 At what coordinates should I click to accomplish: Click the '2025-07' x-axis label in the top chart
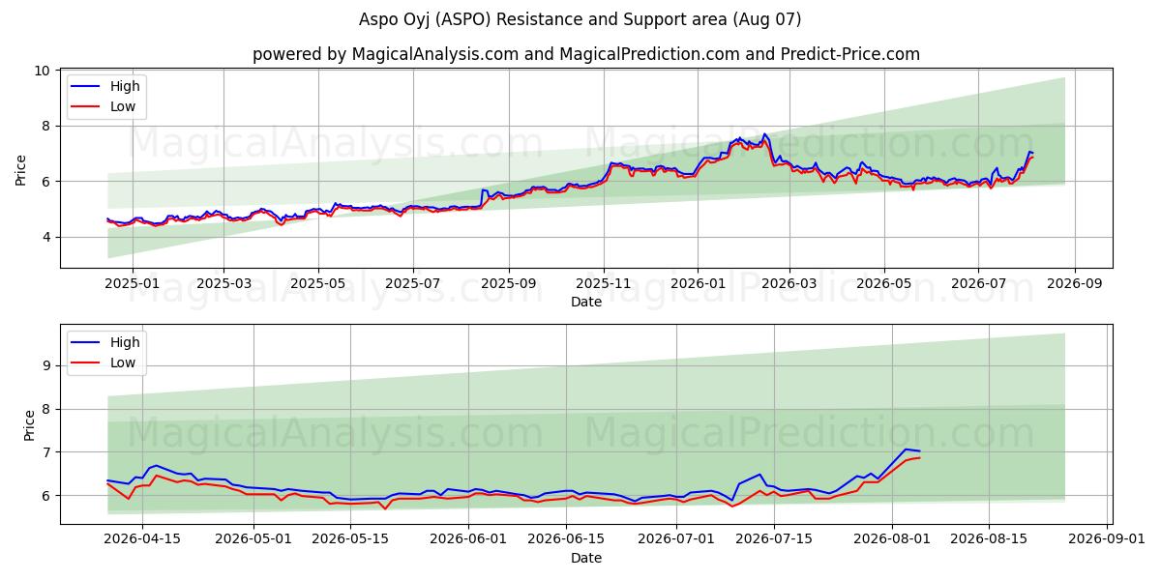tap(413, 284)
